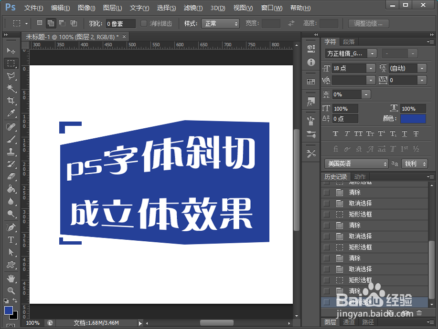
Task: Open the 滤镜 Filter menu
Action: [192, 8]
